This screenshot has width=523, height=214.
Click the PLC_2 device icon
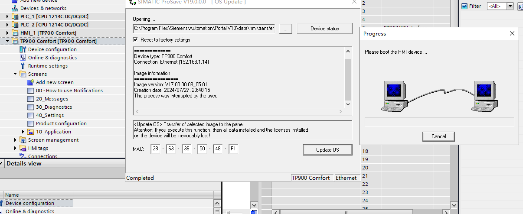(x=15, y=25)
